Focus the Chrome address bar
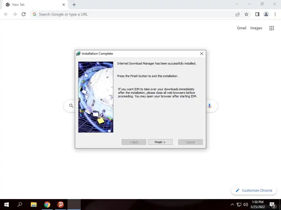Image resolution: width=281 pixels, height=210 pixels. click(133, 14)
